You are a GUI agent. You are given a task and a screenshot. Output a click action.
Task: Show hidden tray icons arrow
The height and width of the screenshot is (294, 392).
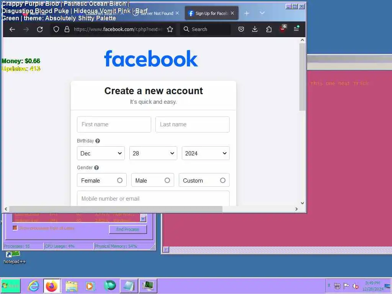point(329,286)
